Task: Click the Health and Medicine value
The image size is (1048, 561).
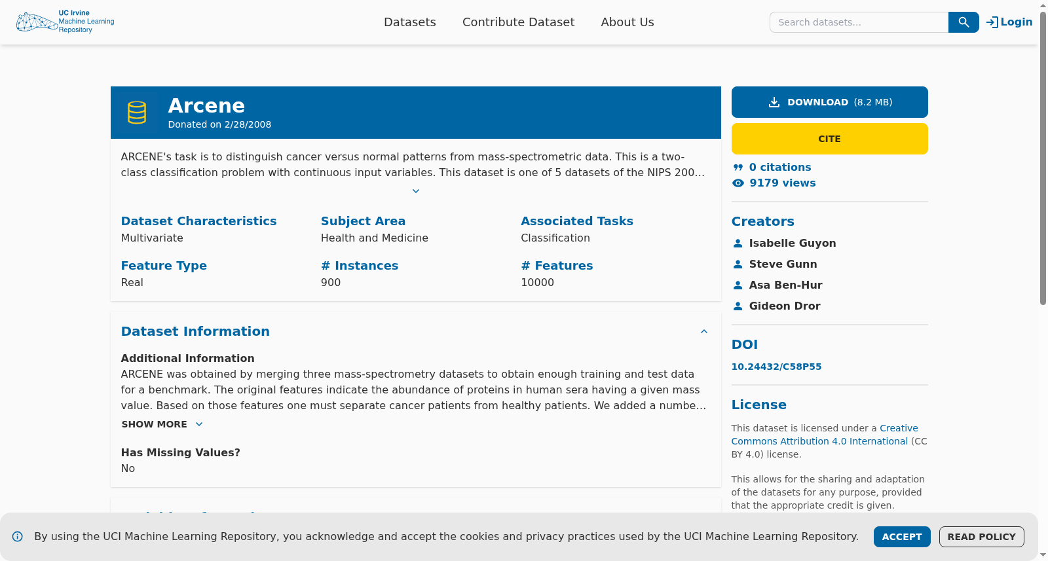Action: [x=375, y=238]
